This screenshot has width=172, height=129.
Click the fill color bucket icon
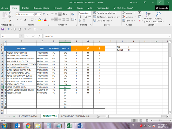(39, 19)
